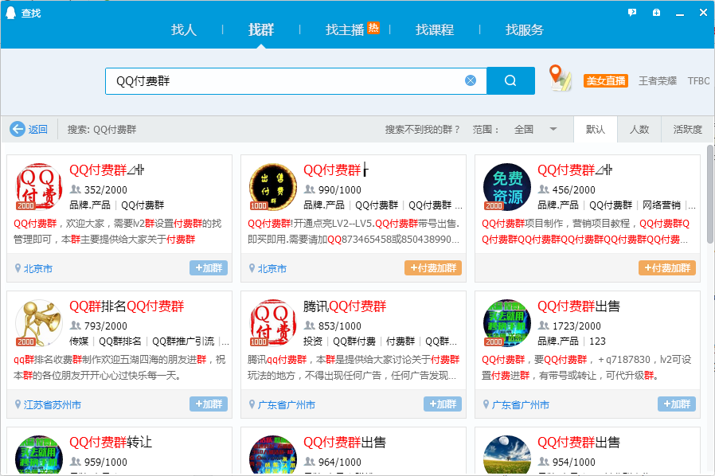Open golden megaphone avatar of QQ群排名 group

point(39,323)
